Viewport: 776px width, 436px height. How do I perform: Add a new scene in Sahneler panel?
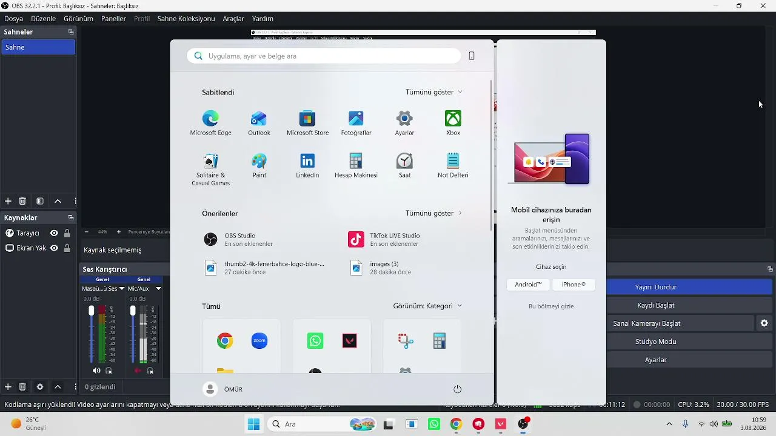point(8,201)
